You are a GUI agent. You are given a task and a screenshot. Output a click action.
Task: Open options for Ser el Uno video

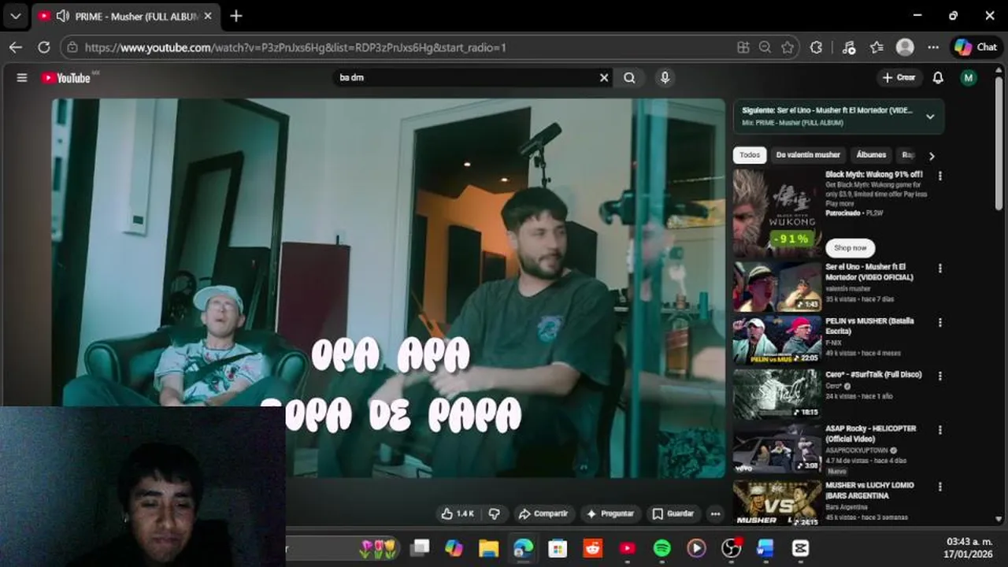click(939, 269)
